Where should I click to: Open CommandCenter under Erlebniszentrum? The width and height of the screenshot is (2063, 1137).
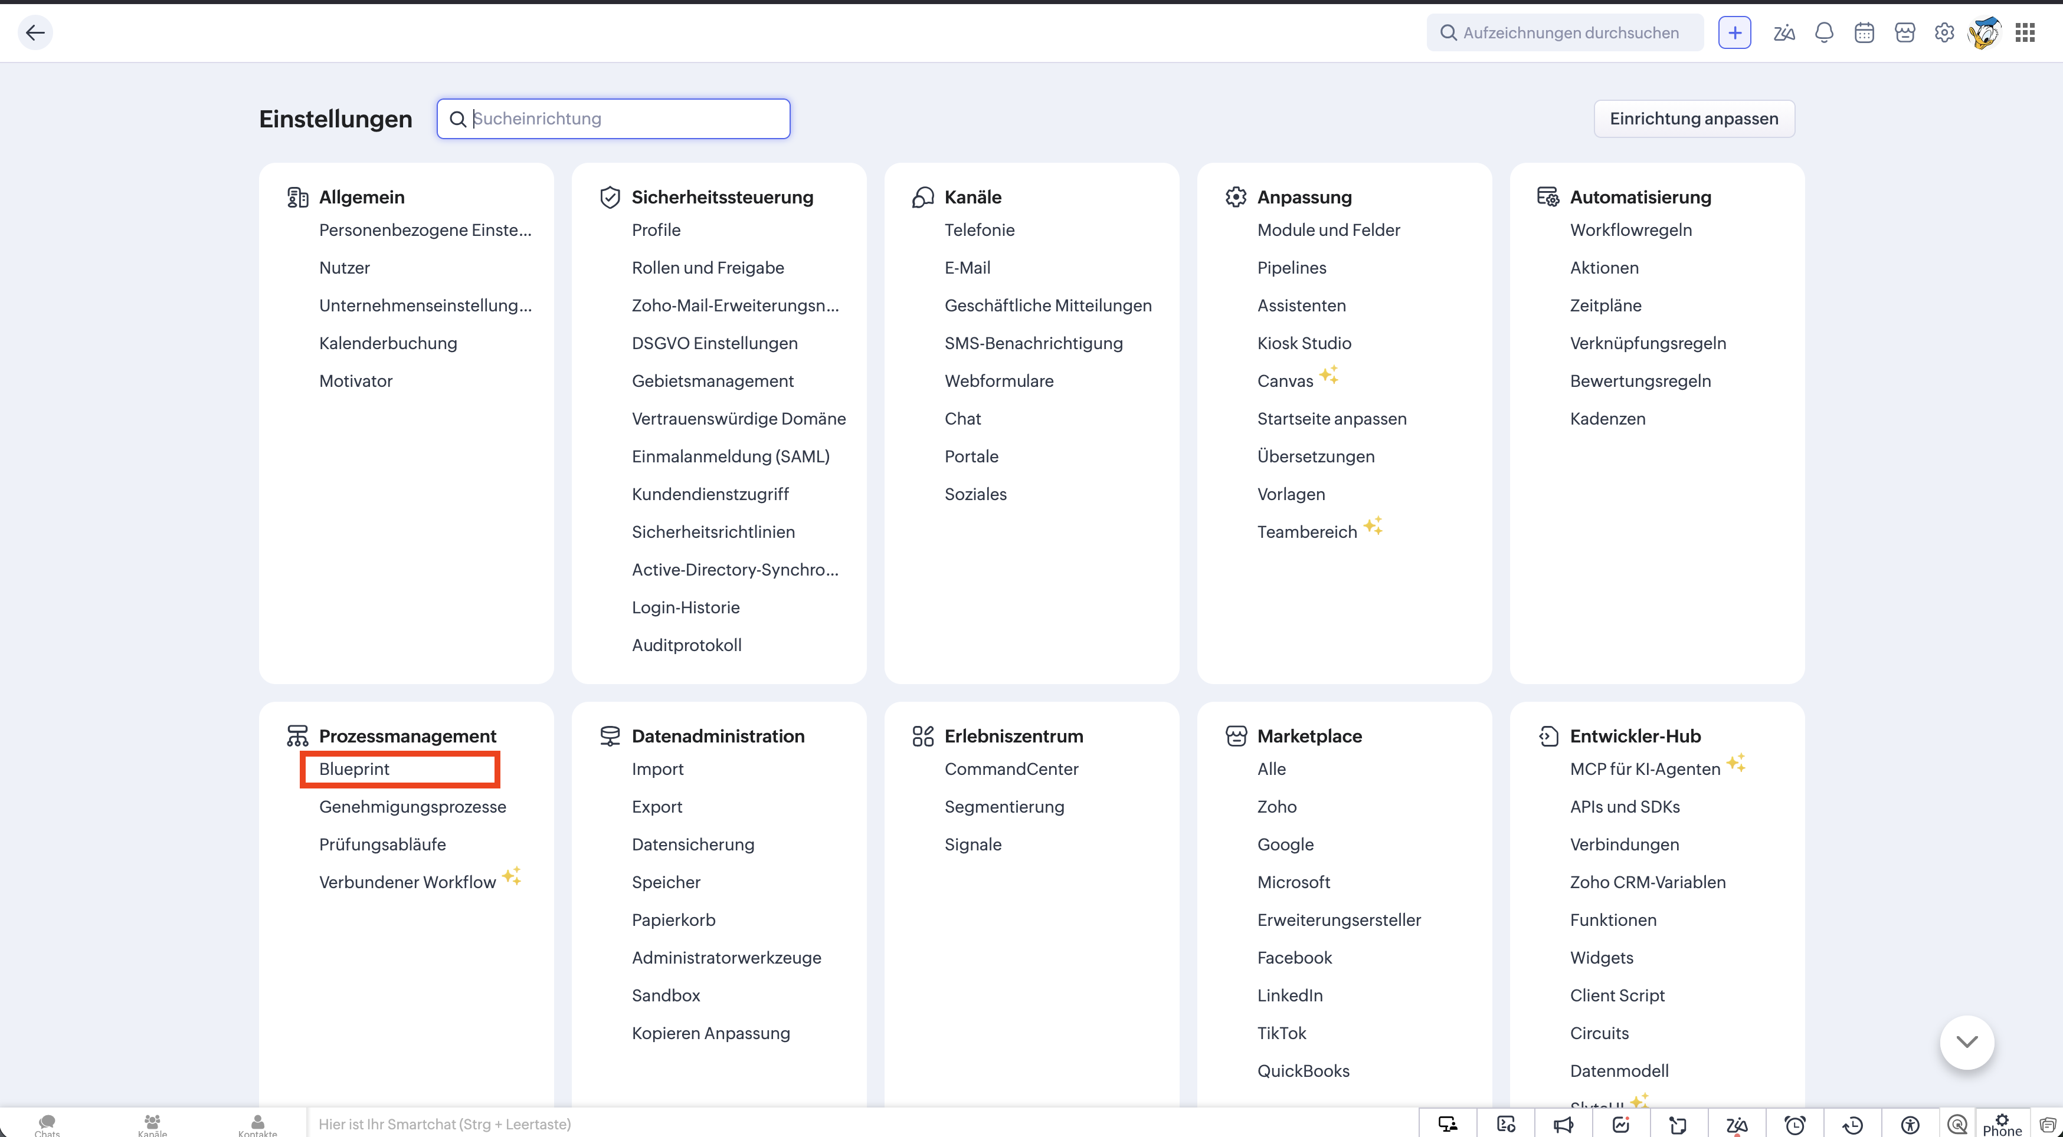pos(1011,769)
